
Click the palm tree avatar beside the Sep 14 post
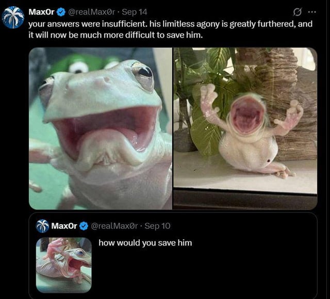pos(13,18)
